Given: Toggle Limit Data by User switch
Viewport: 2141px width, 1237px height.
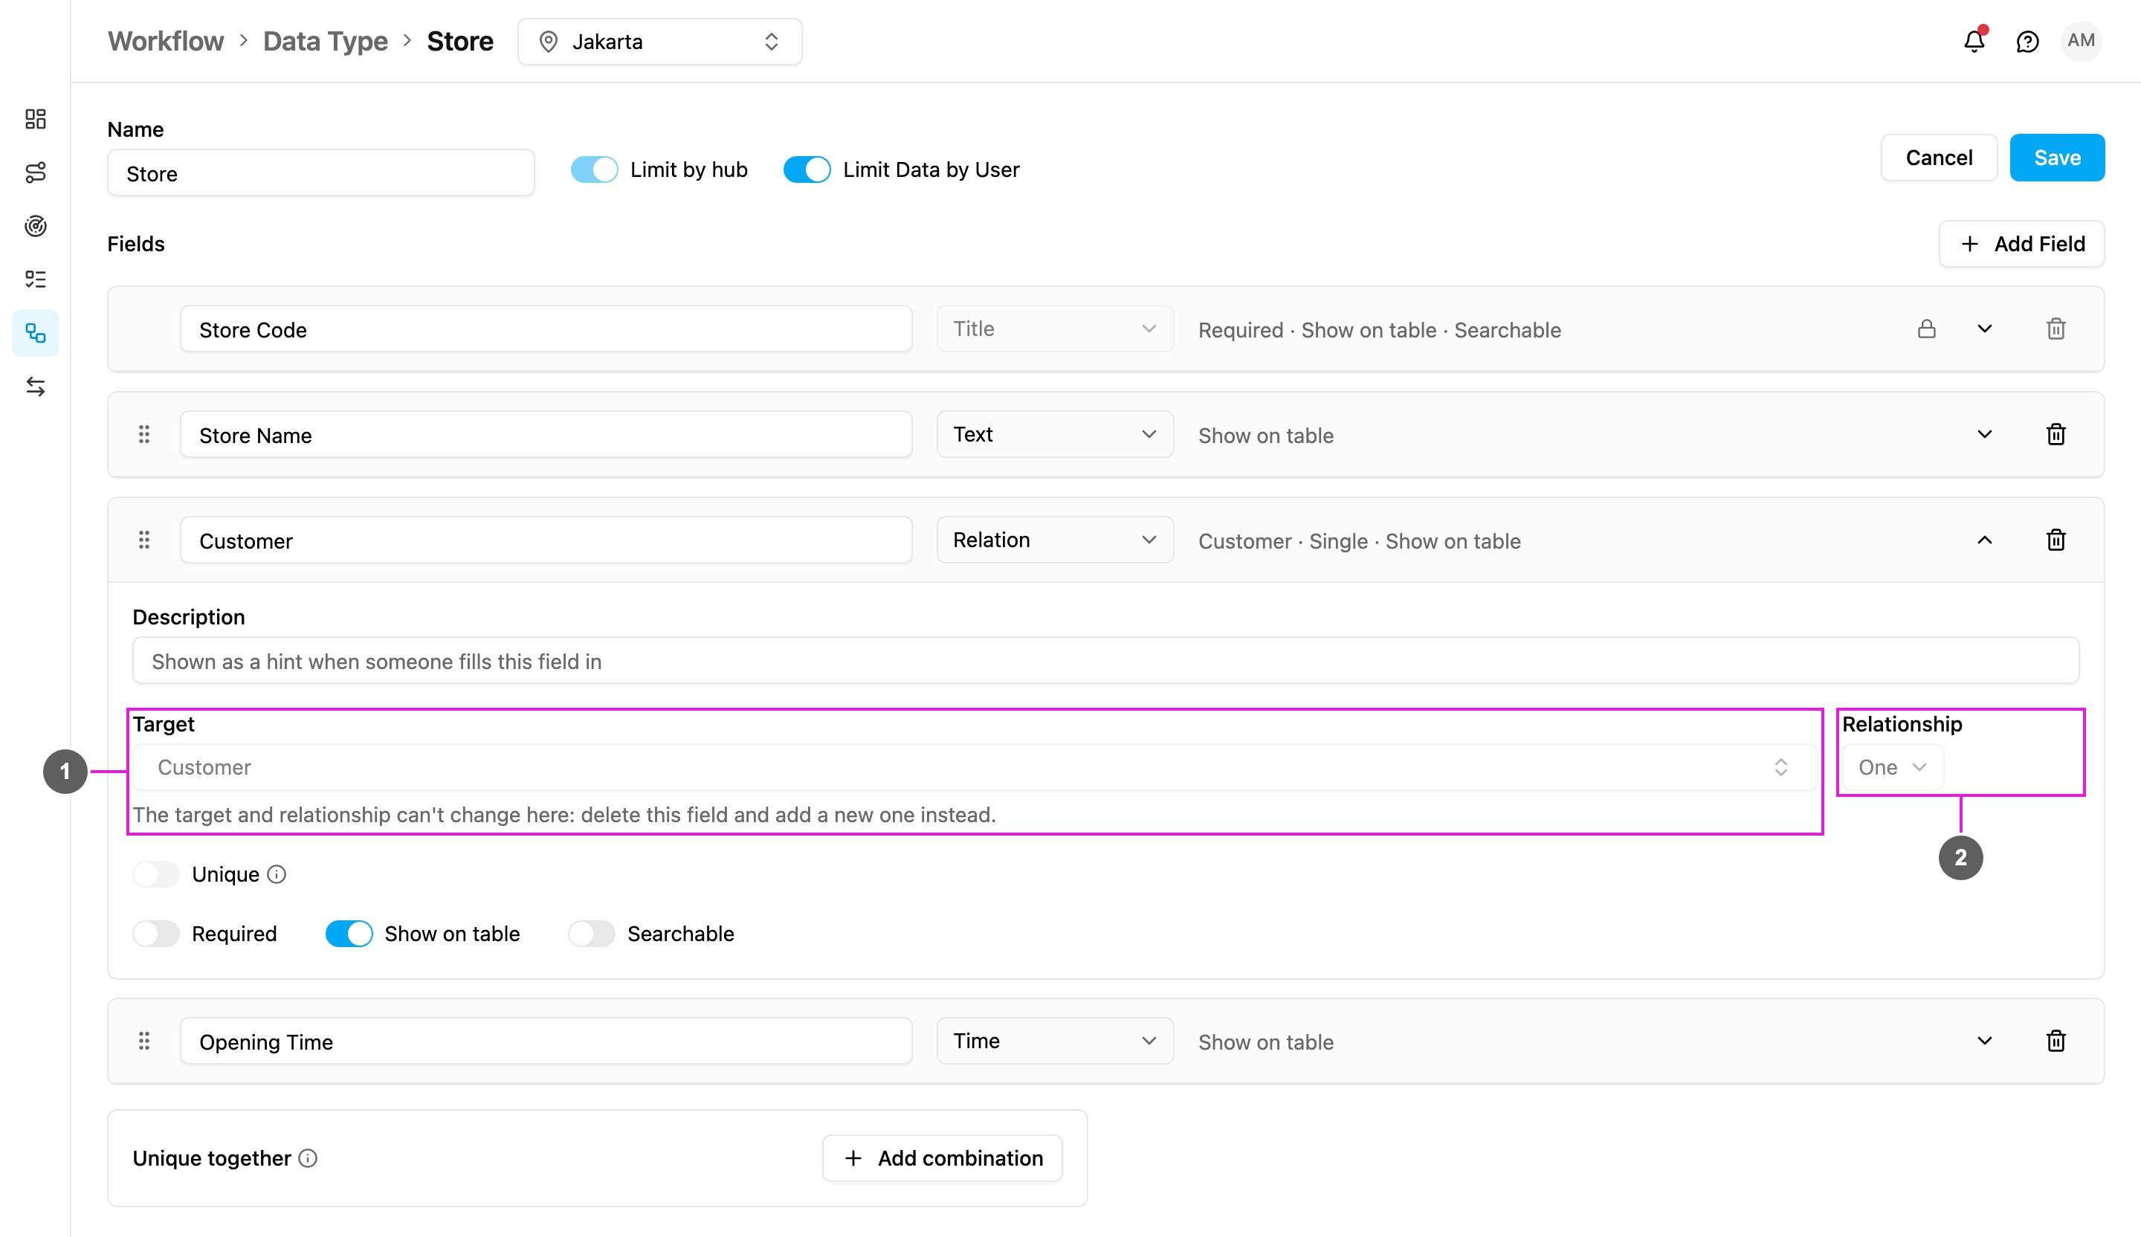Looking at the screenshot, I should pos(807,169).
